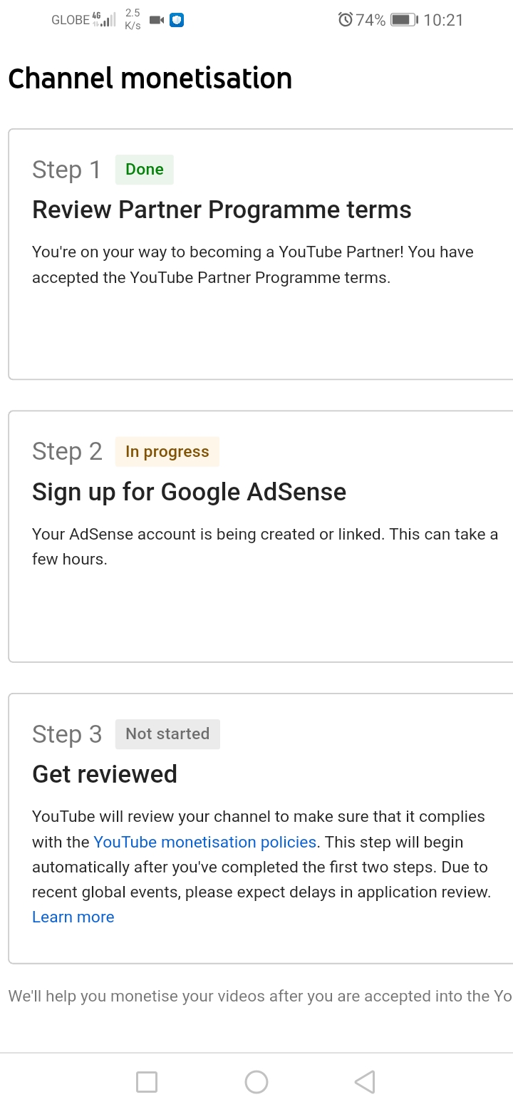Open recent apps with the square button
Viewport: 513px width, 1112px height.
click(x=147, y=1081)
